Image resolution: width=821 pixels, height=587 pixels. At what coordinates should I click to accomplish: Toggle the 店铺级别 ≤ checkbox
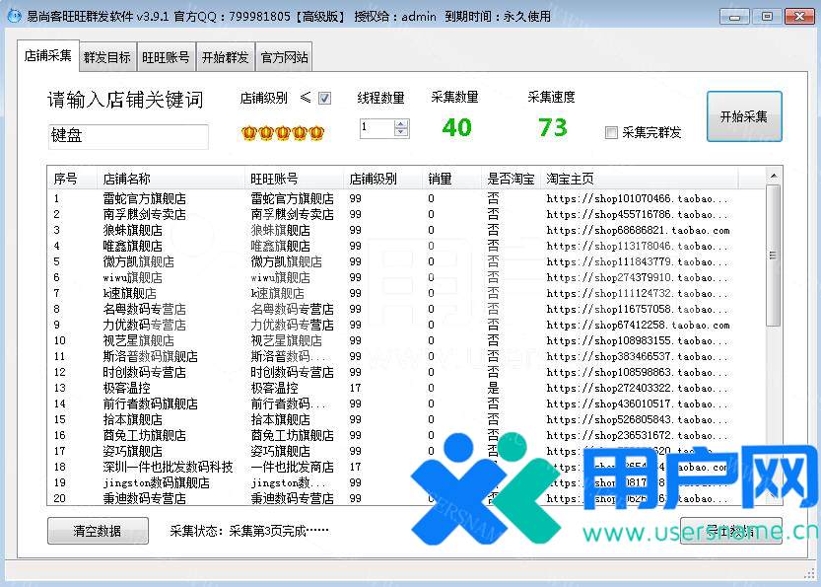point(324,98)
